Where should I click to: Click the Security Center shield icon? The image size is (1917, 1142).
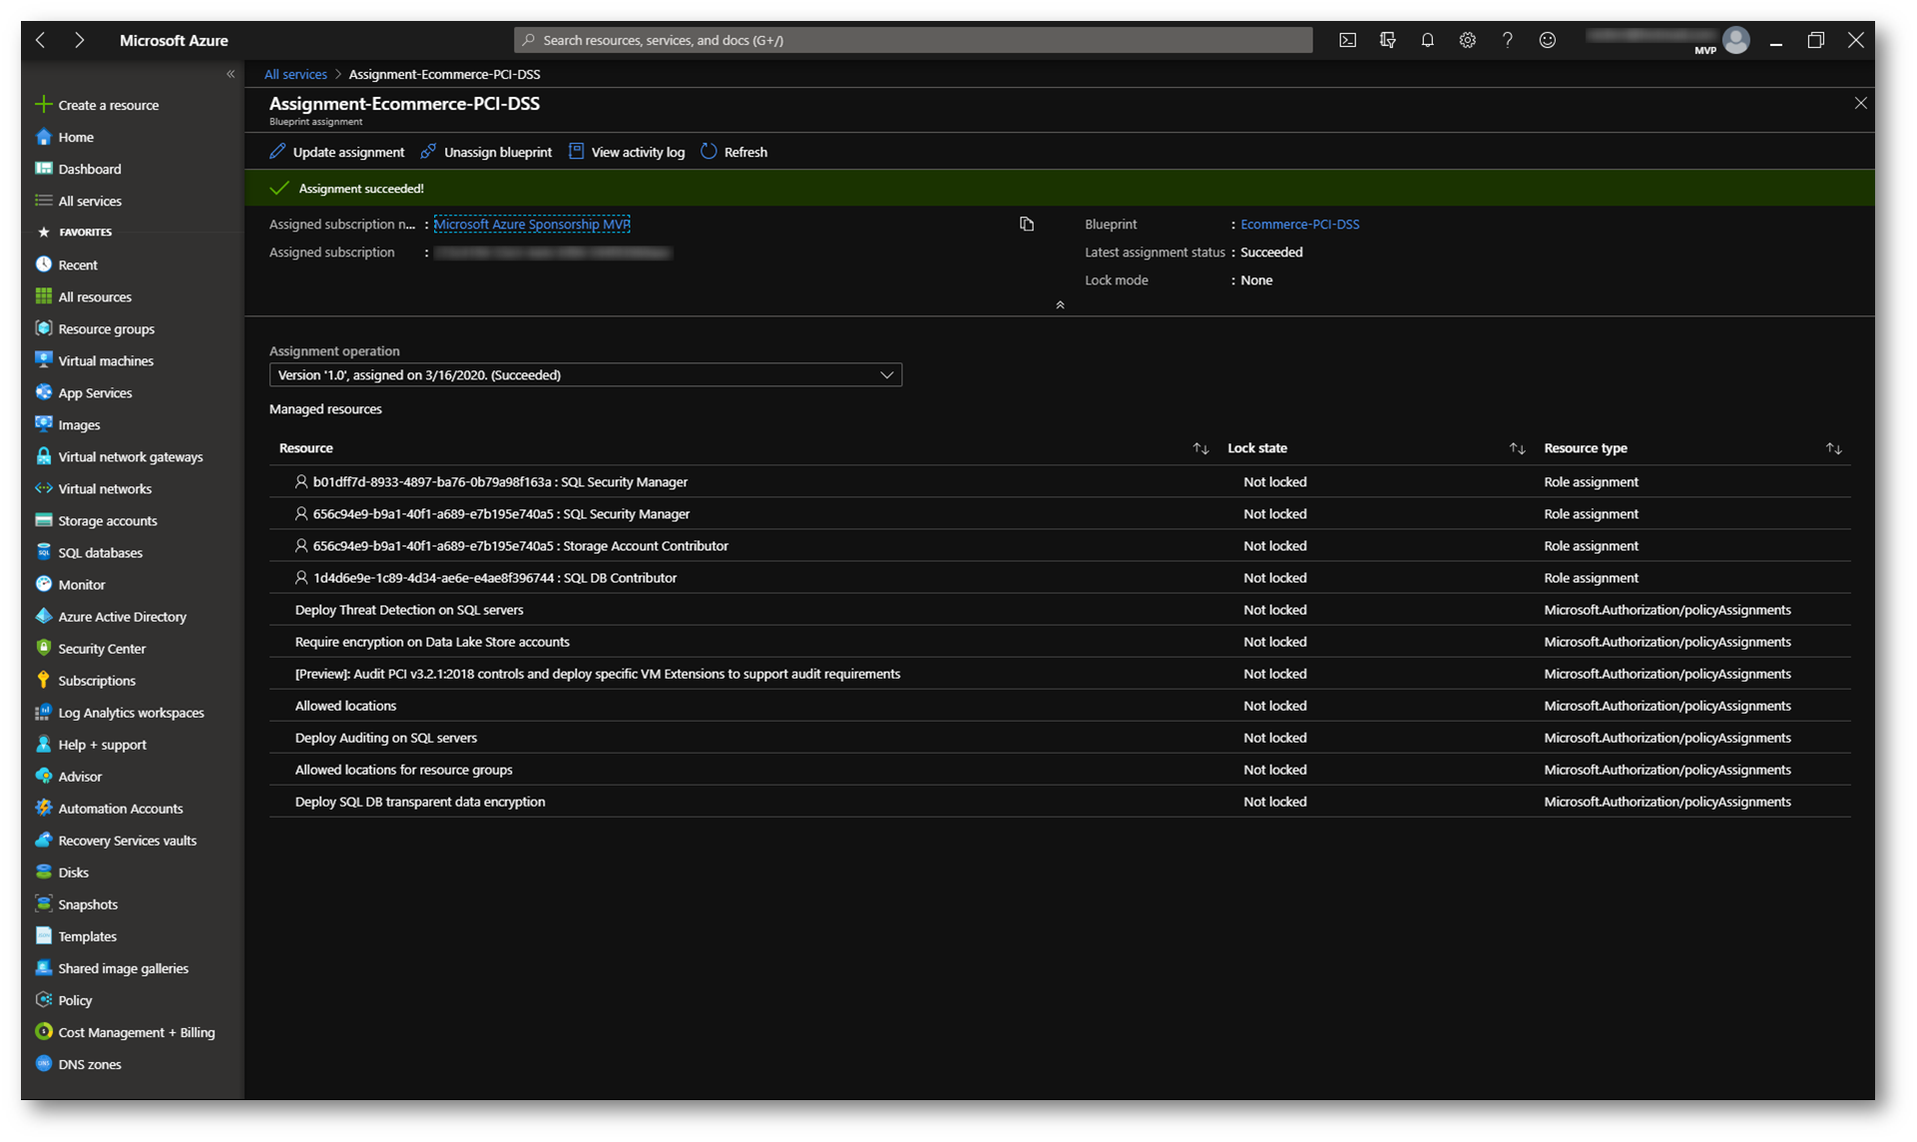pyautogui.click(x=44, y=648)
